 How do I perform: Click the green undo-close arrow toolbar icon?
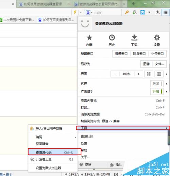[x=135, y=12]
